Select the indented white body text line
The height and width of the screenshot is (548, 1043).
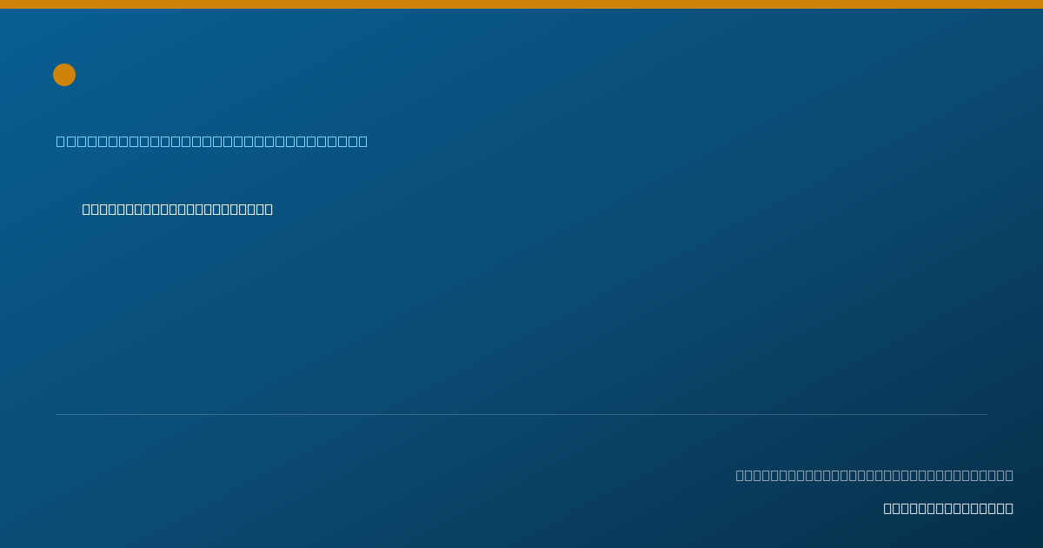[x=177, y=209]
